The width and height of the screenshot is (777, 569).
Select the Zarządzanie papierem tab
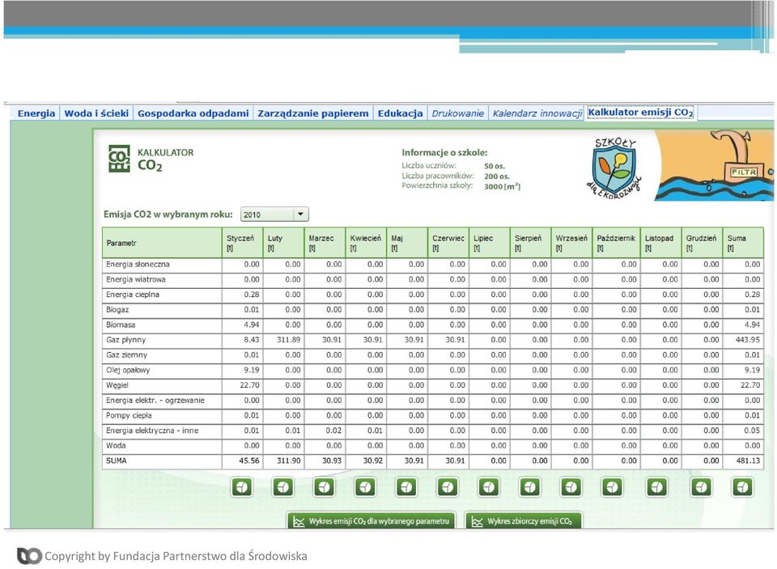pyautogui.click(x=313, y=113)
